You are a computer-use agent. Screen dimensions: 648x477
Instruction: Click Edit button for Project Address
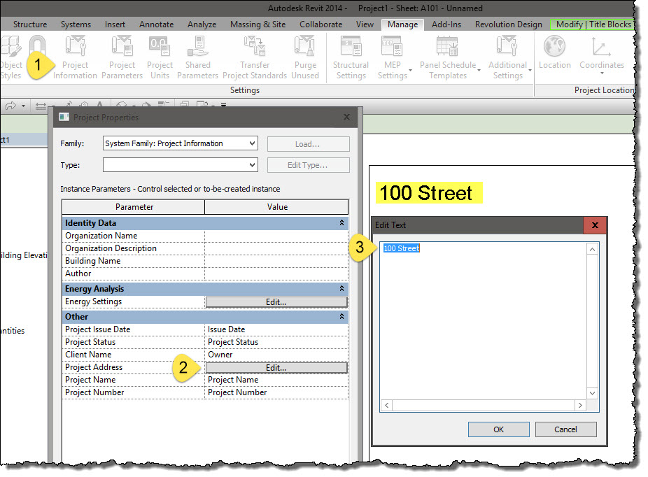276,368
